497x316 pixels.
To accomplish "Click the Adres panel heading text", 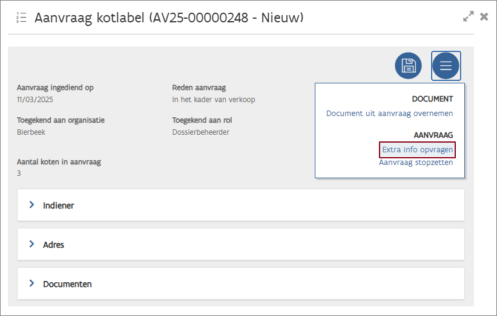I will [53, 245].
